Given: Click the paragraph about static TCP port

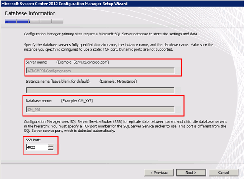Looking at the screenshot, I should pos(118,47).
